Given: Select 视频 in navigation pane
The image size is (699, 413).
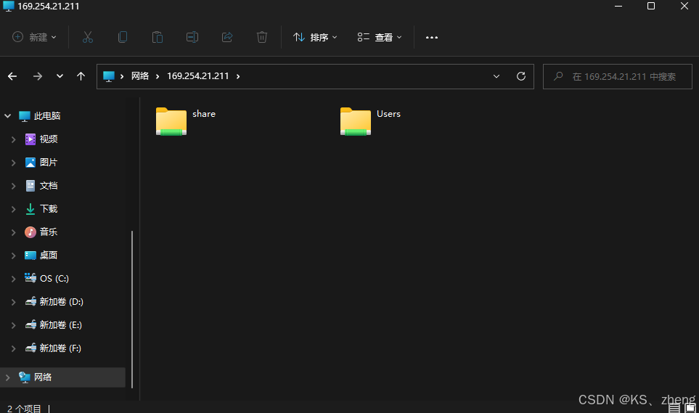Looking at the screenshot, I should pos(48,139).
